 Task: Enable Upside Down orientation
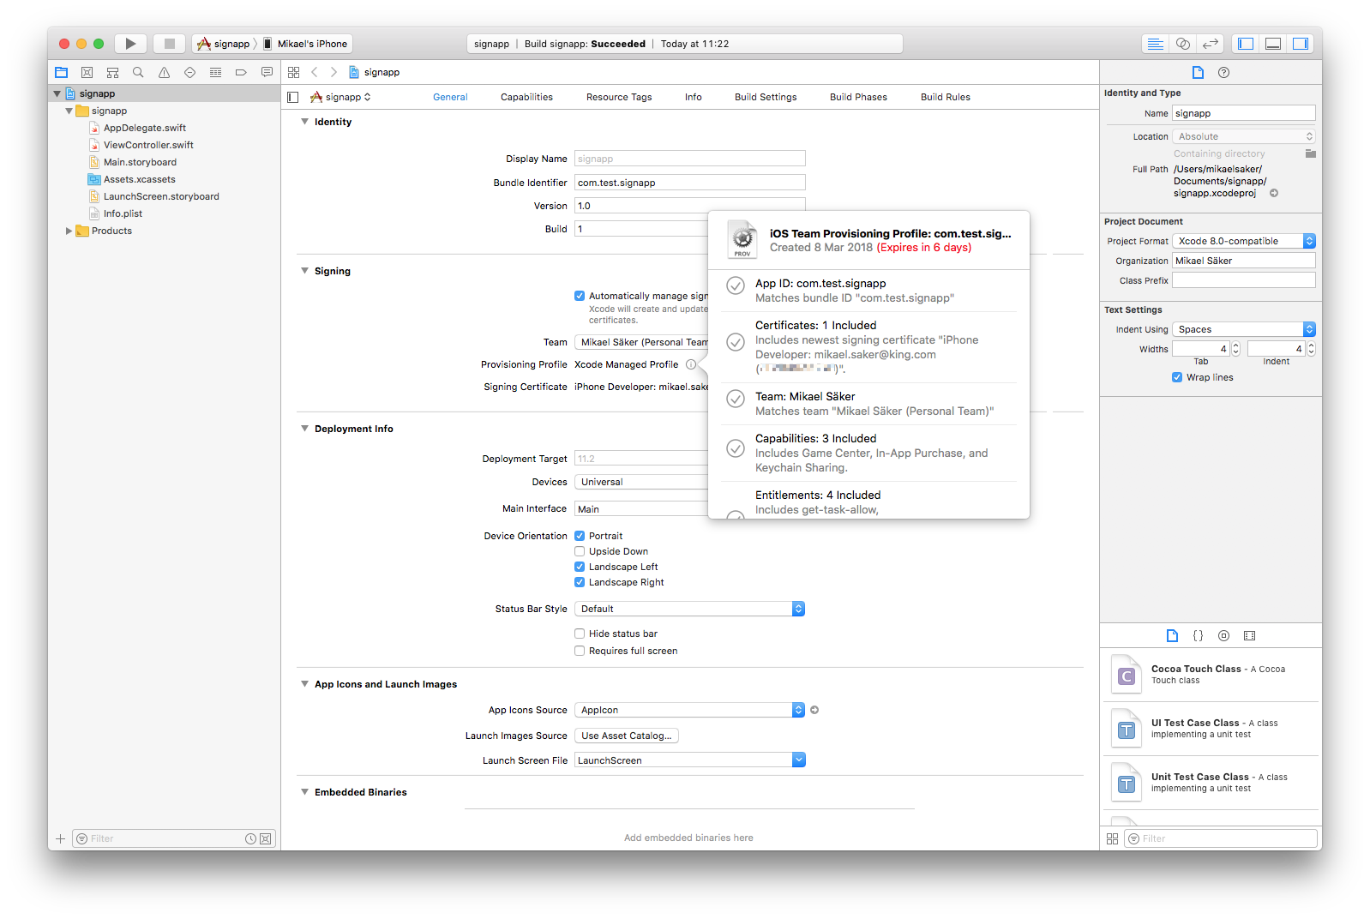580,551
